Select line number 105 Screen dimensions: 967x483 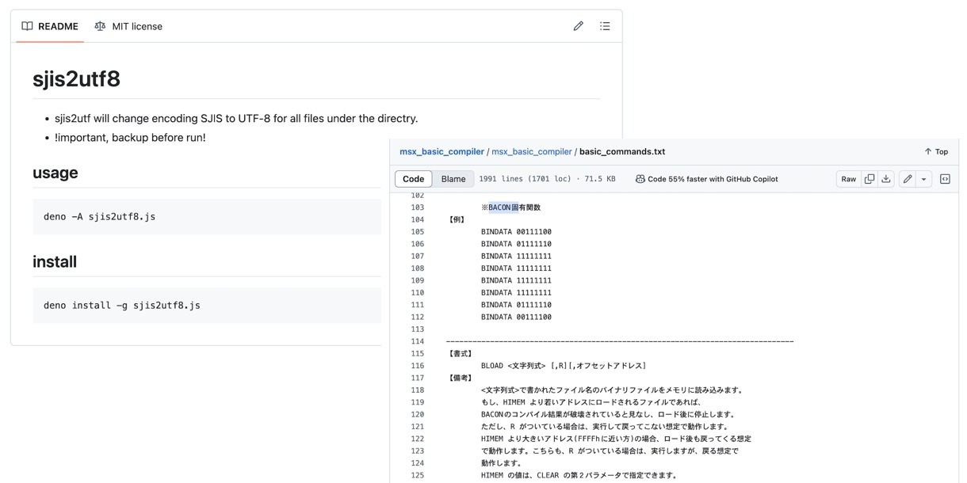[x=417, y=232]
